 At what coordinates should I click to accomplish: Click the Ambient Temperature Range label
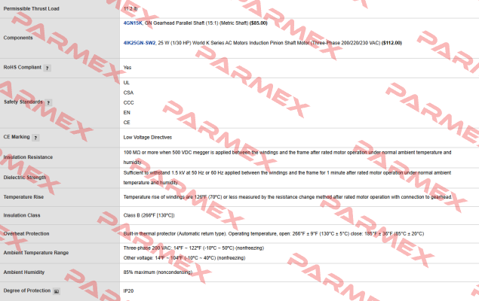[x=36, y=253]
